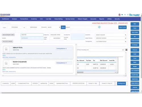Click the Cash payment button
The width and height of the screenshot is (142, 107).
135,54
